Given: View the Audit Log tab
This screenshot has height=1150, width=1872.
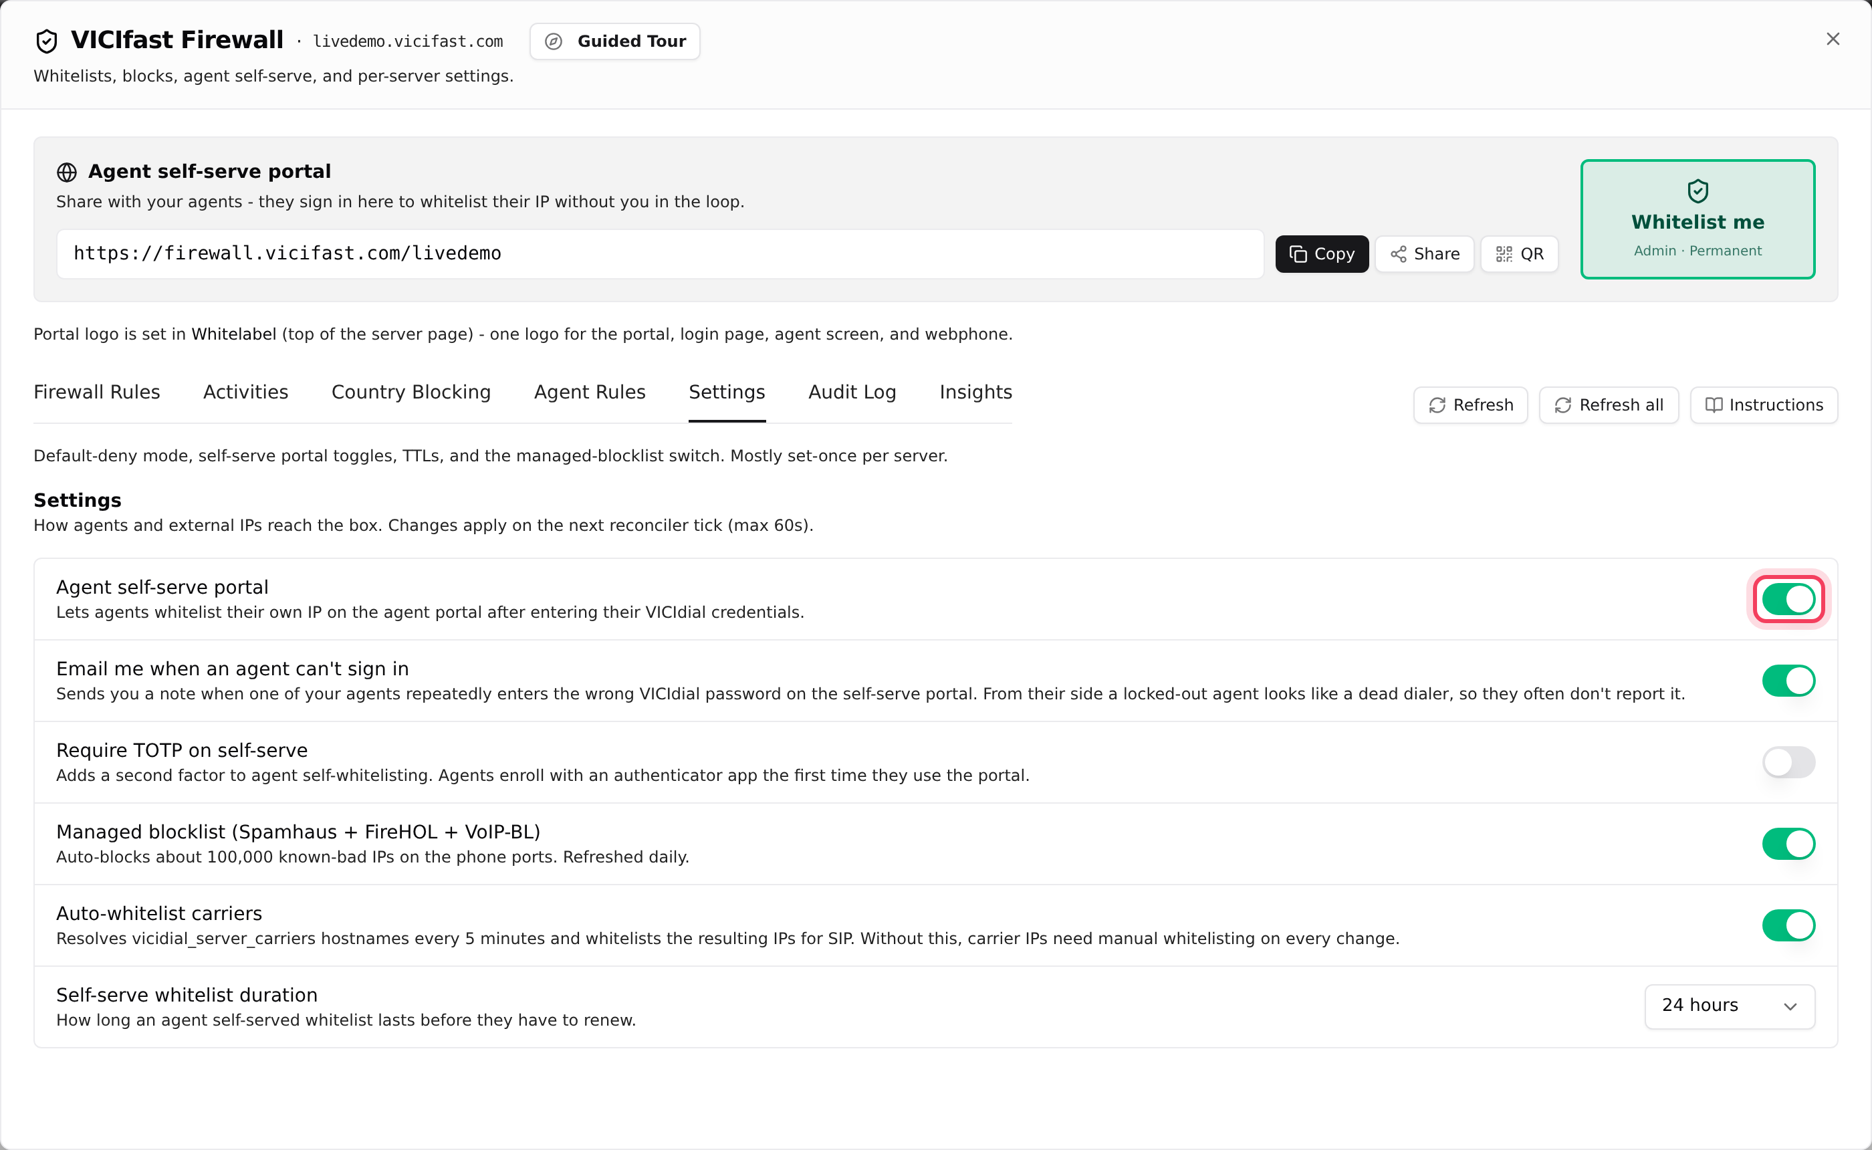Looking at the screenshot, I should 852,392.
